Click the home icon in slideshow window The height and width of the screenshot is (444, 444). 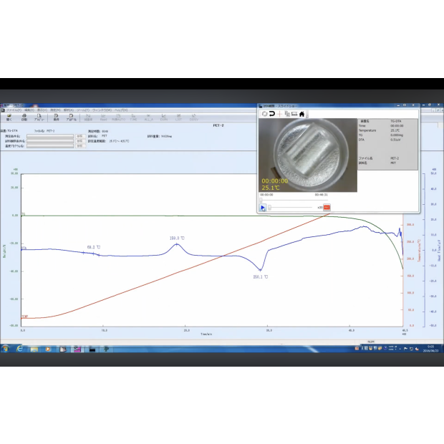click(x=302, y=113)
